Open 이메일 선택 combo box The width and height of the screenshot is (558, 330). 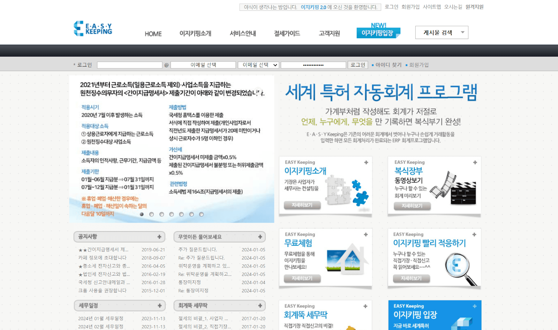click(x=258, y=65)
